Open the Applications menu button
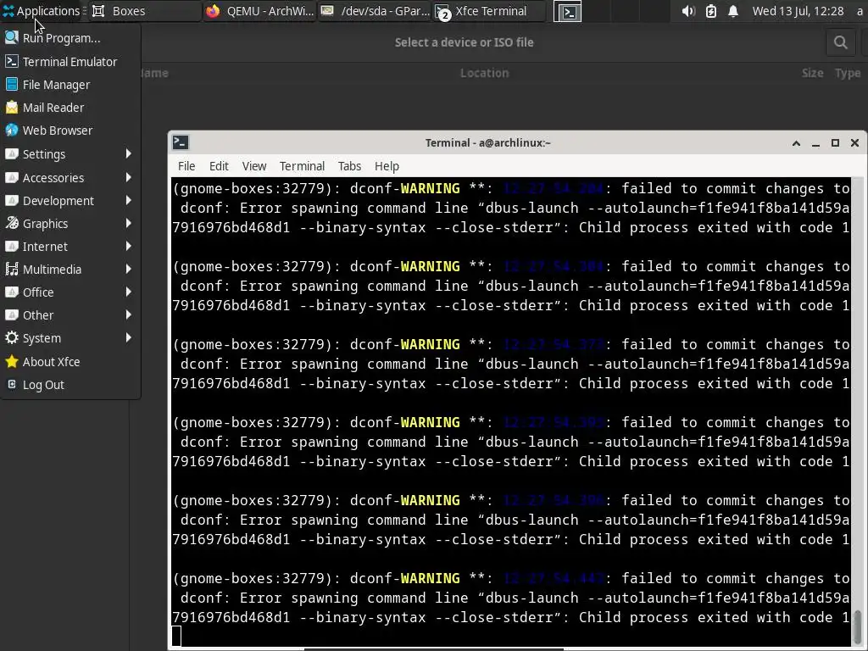 (41, 10)
